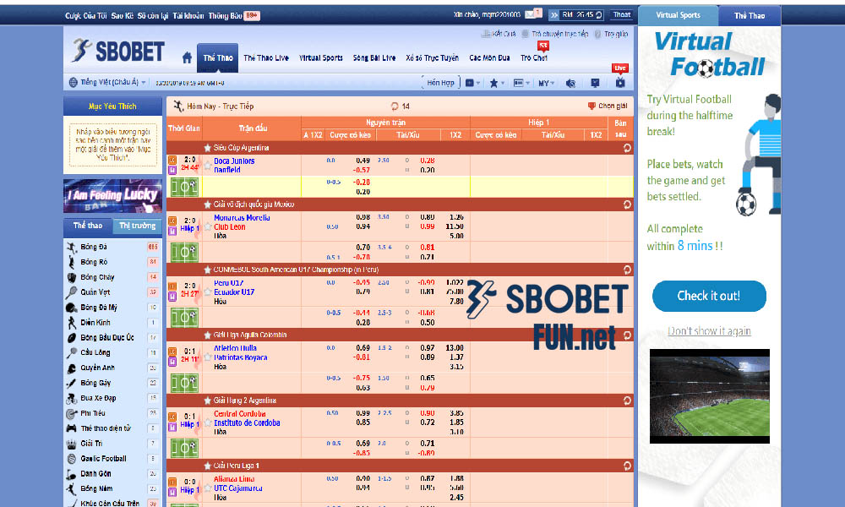Click the SBOBET logo
Screen dimensions: 845x507
(118, 52)
